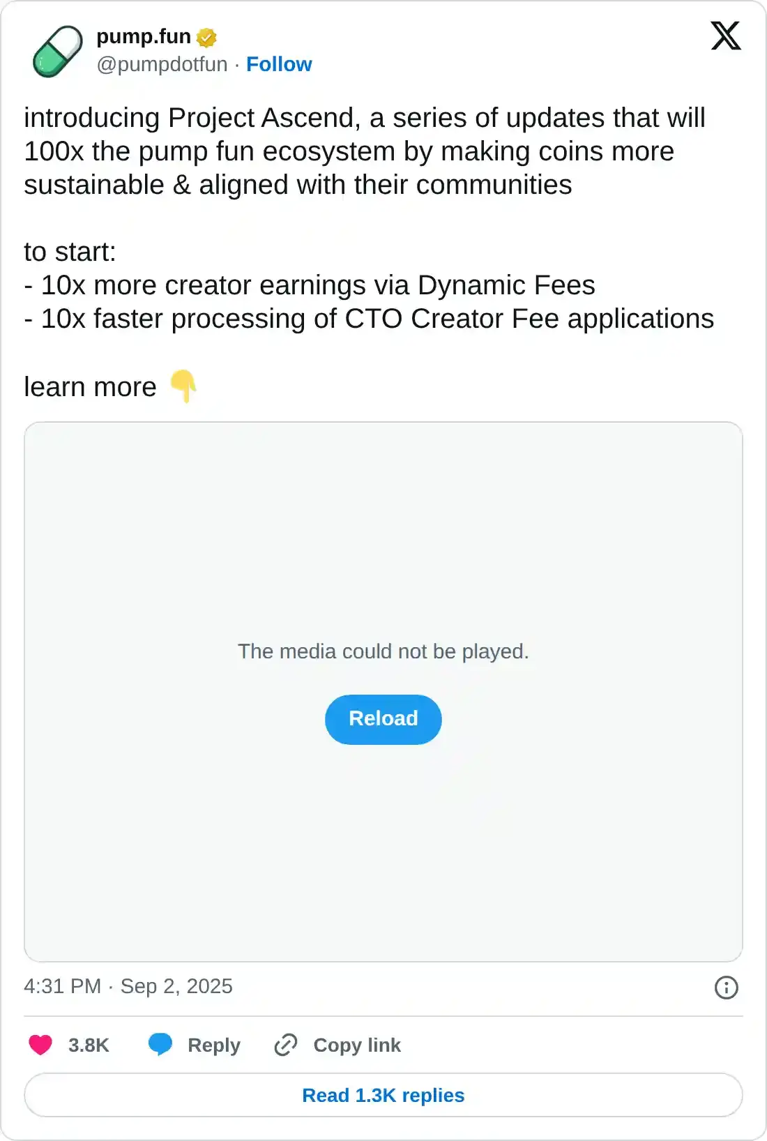Click the info circle icon

pos(726,987)
